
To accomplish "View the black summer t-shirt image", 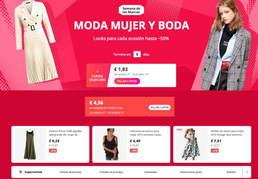I will pos(111,144).
